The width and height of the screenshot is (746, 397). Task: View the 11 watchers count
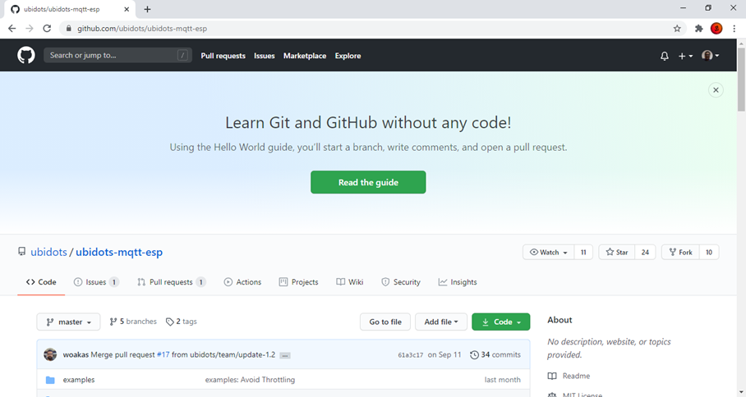pyautogui.click(x=583, y=252)
